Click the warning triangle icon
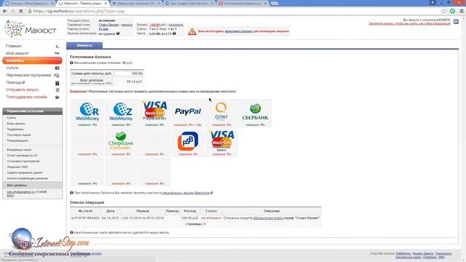Screen dimensions: 466x262 tap(192, 31)
